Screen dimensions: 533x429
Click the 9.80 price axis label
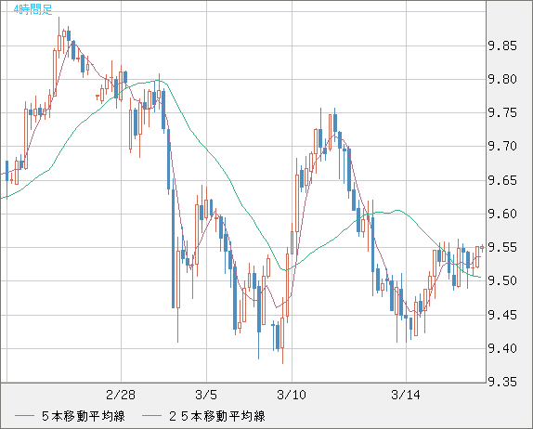502,80
